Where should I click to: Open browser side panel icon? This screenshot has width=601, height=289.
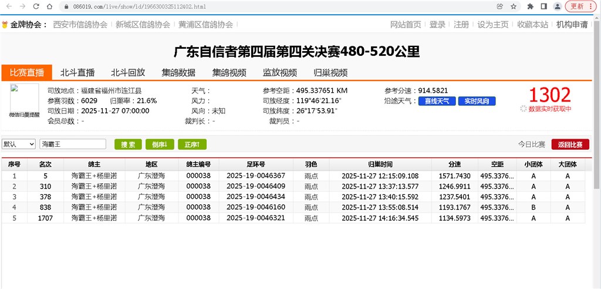[543, 6]
